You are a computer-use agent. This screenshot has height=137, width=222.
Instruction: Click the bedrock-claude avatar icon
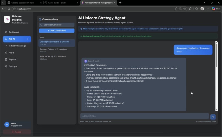(x=86, y=61)
